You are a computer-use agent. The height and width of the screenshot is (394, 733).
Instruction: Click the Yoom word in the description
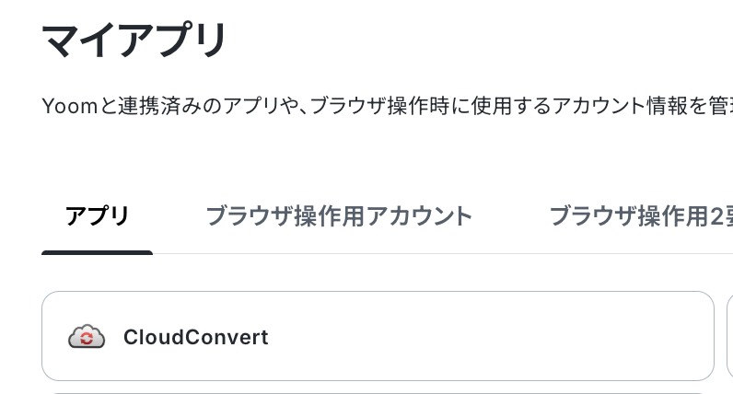point(70,106)
